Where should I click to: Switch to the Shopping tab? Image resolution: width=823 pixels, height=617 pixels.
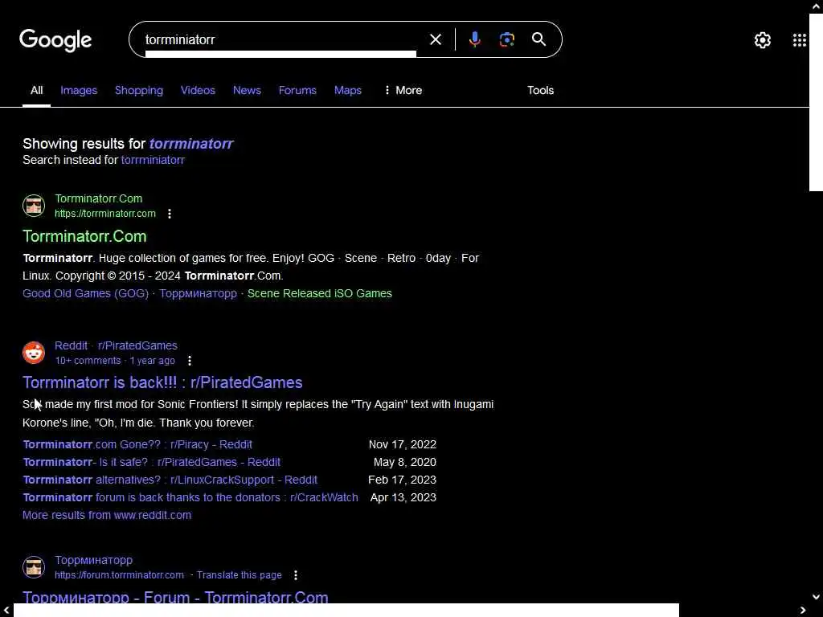[x=138, y=90]
